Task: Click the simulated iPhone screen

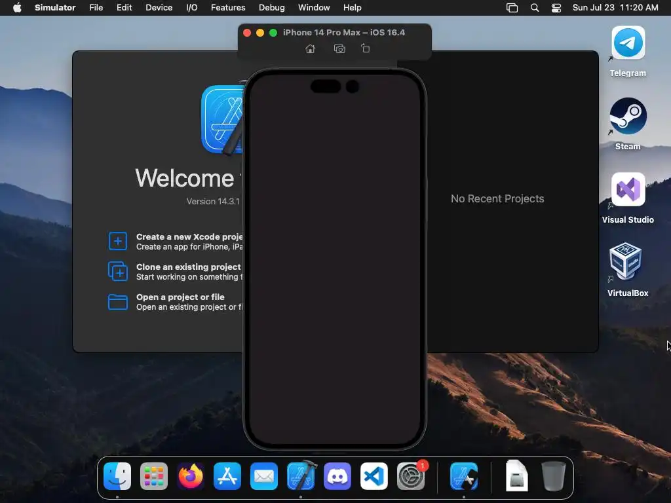Action: 335,259
